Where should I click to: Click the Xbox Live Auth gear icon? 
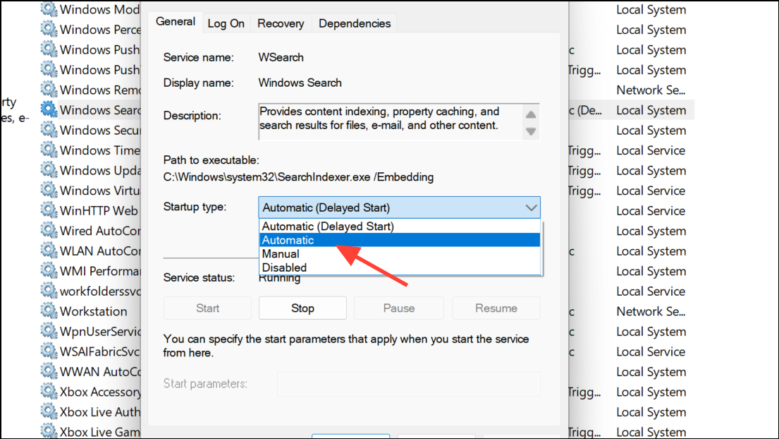pos(49,411)
